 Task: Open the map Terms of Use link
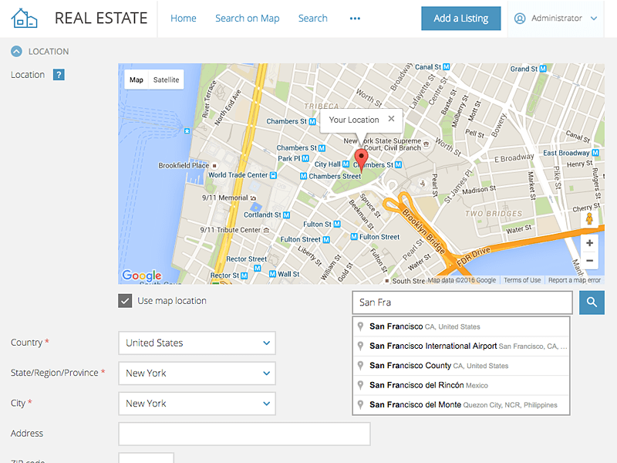pos(522,280)
